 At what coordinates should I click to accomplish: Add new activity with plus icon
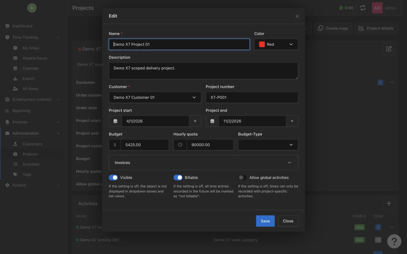(389, 203)
